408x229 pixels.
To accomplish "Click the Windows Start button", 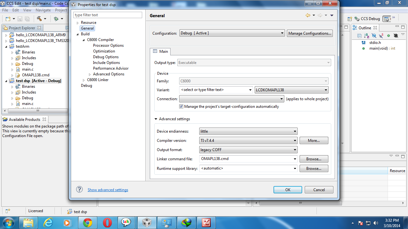I will [x=8, y=222].
